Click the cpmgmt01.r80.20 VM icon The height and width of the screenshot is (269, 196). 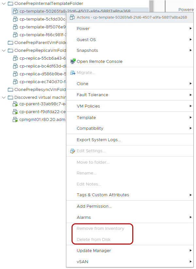(15, 120)
